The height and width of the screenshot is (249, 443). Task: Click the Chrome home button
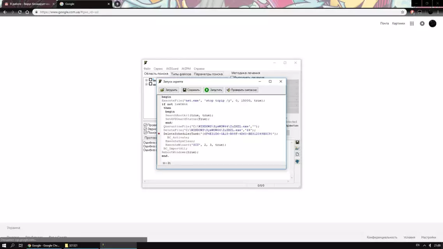pyautogui.click(x=27, y=12)
